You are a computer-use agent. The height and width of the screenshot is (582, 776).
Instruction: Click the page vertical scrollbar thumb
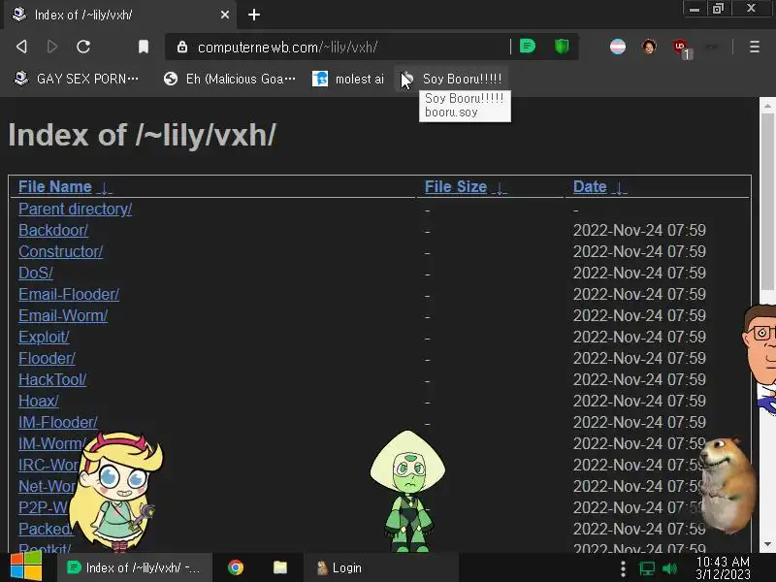(767, 202)
